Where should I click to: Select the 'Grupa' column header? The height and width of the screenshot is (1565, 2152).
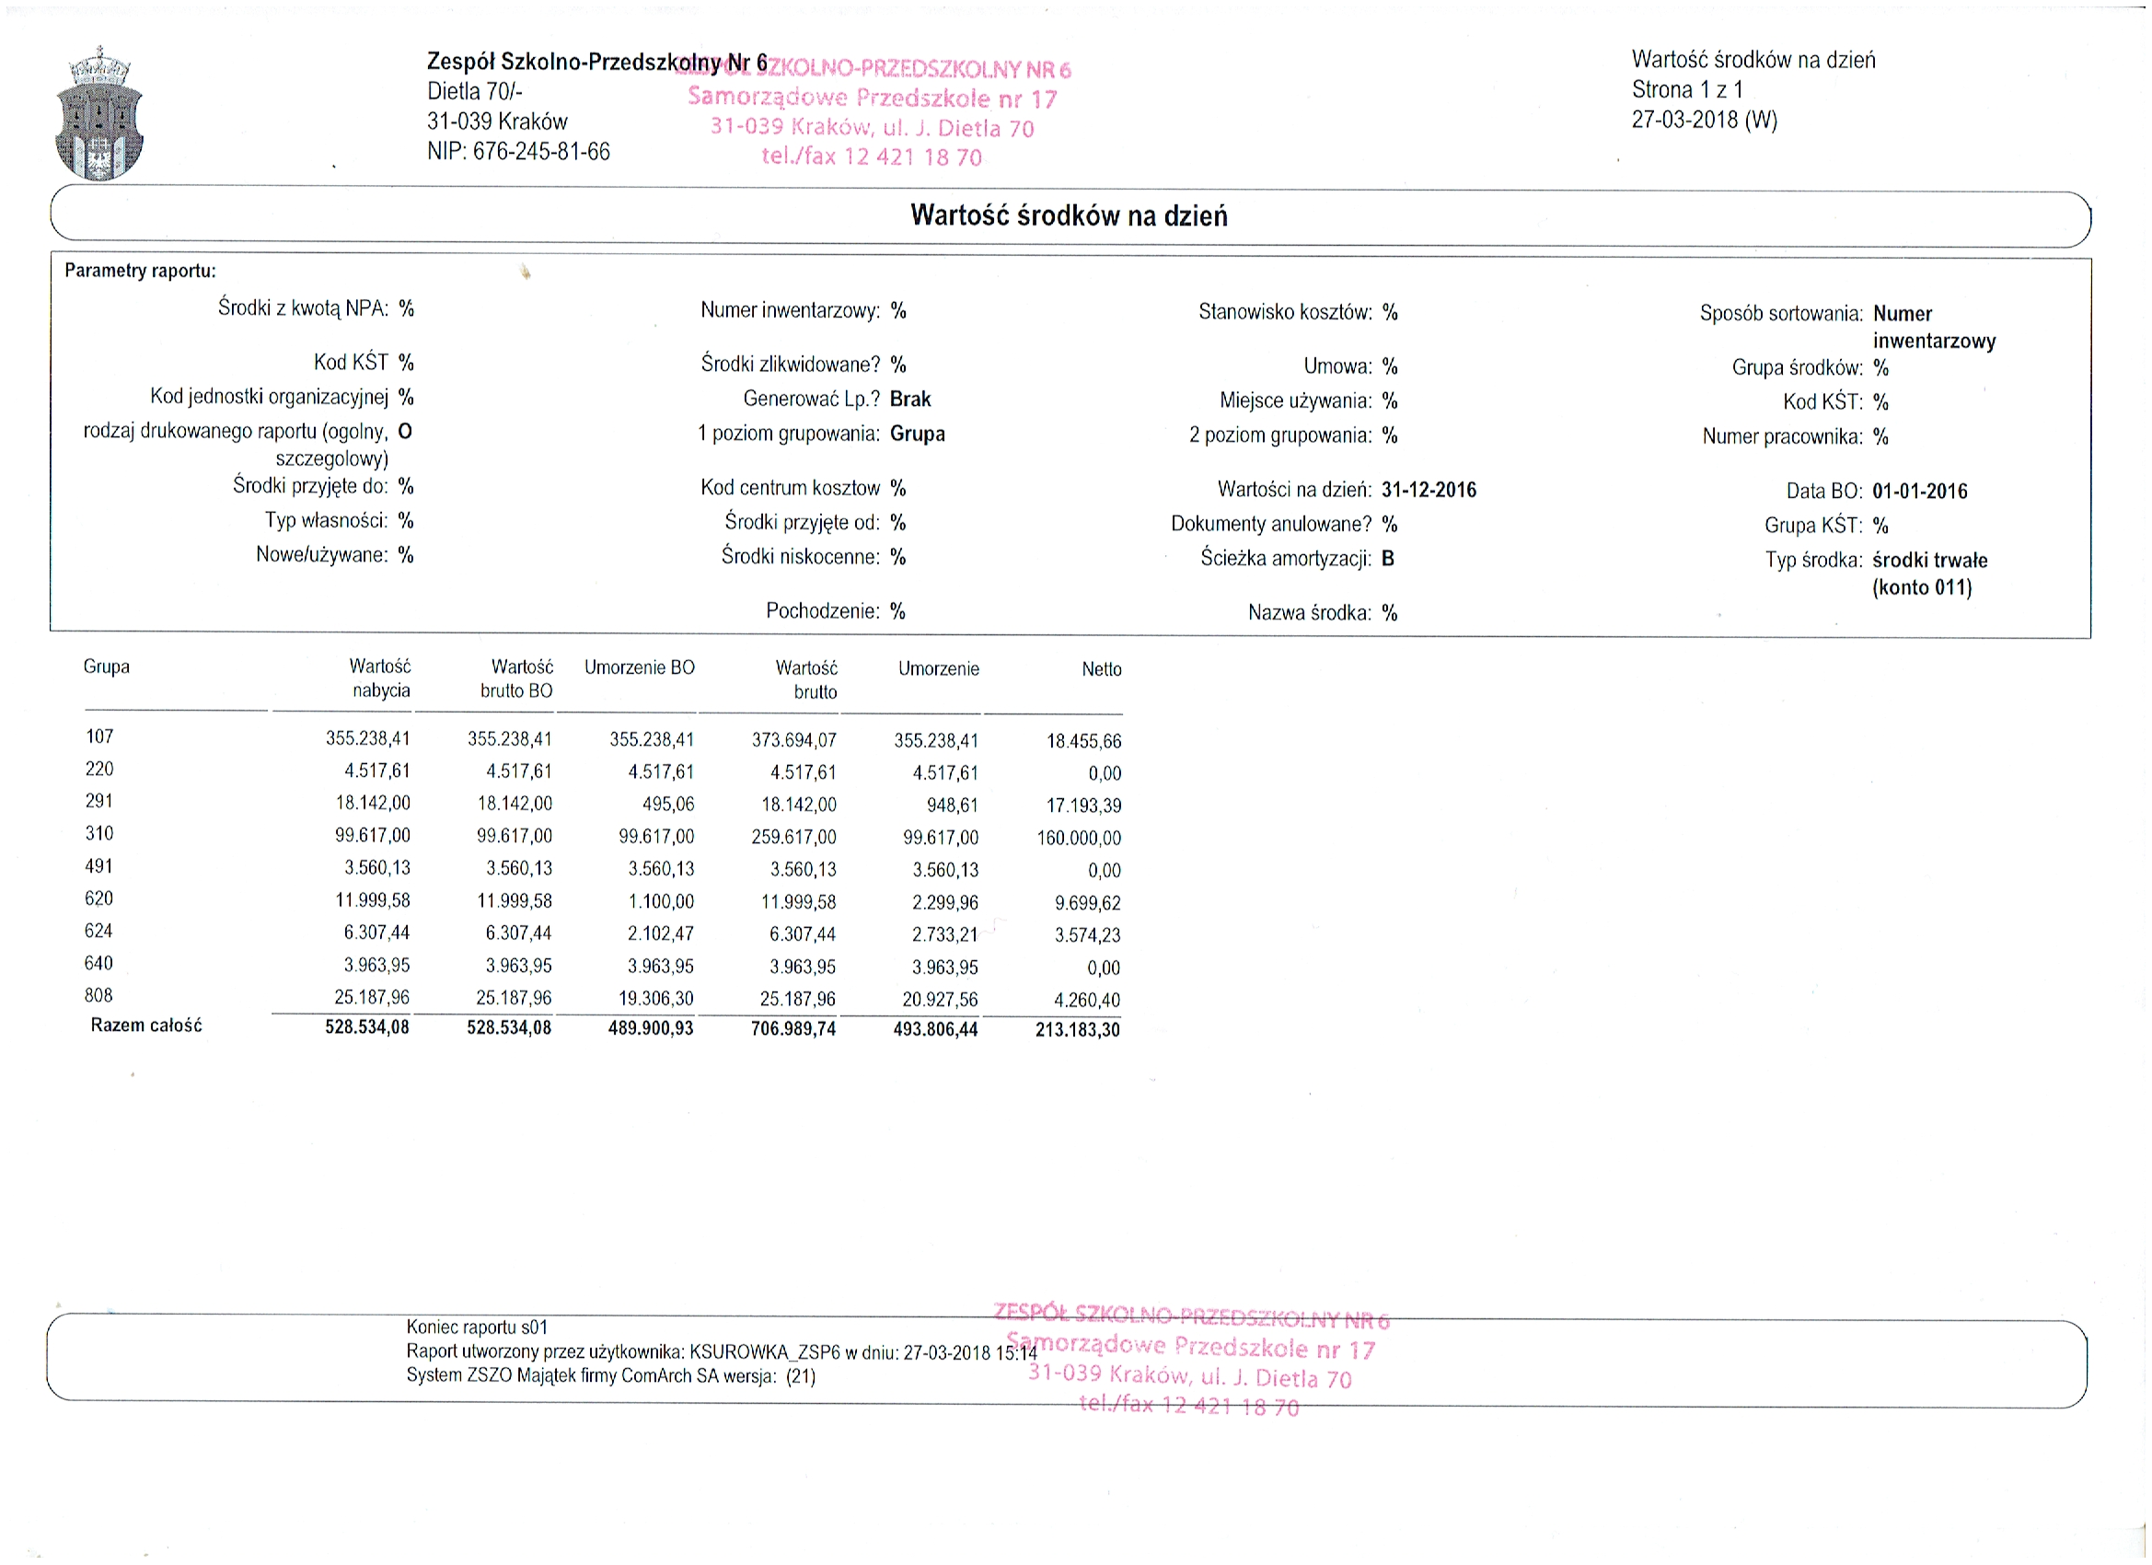(106, 667)
